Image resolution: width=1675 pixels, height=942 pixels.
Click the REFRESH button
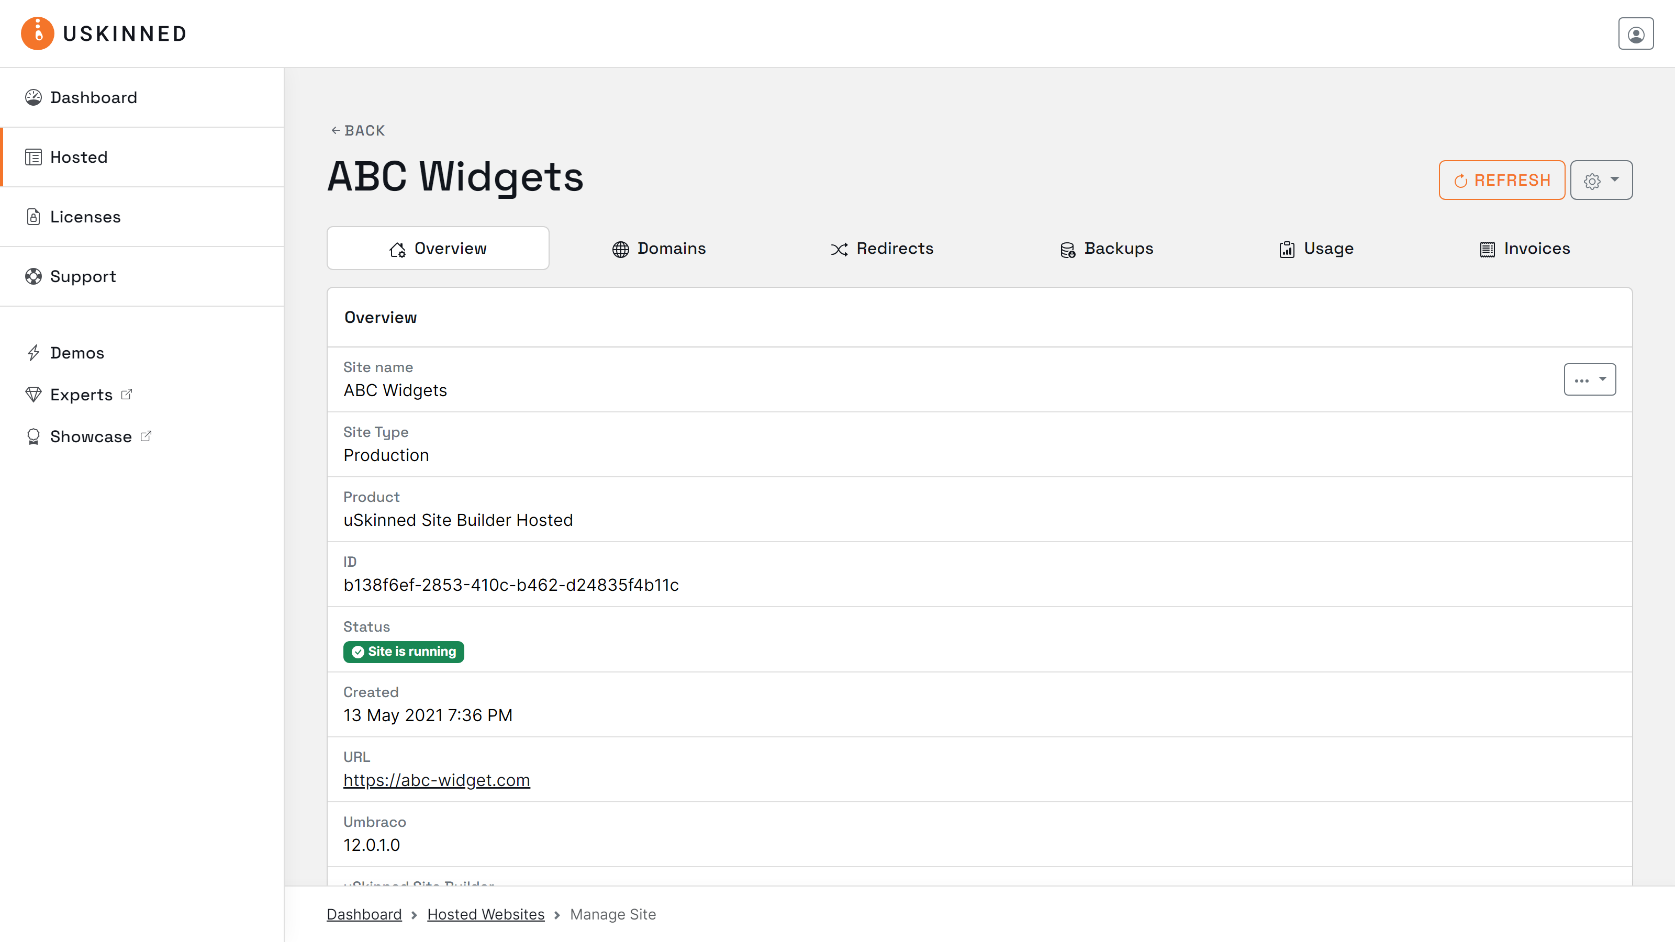point(1501,180)
